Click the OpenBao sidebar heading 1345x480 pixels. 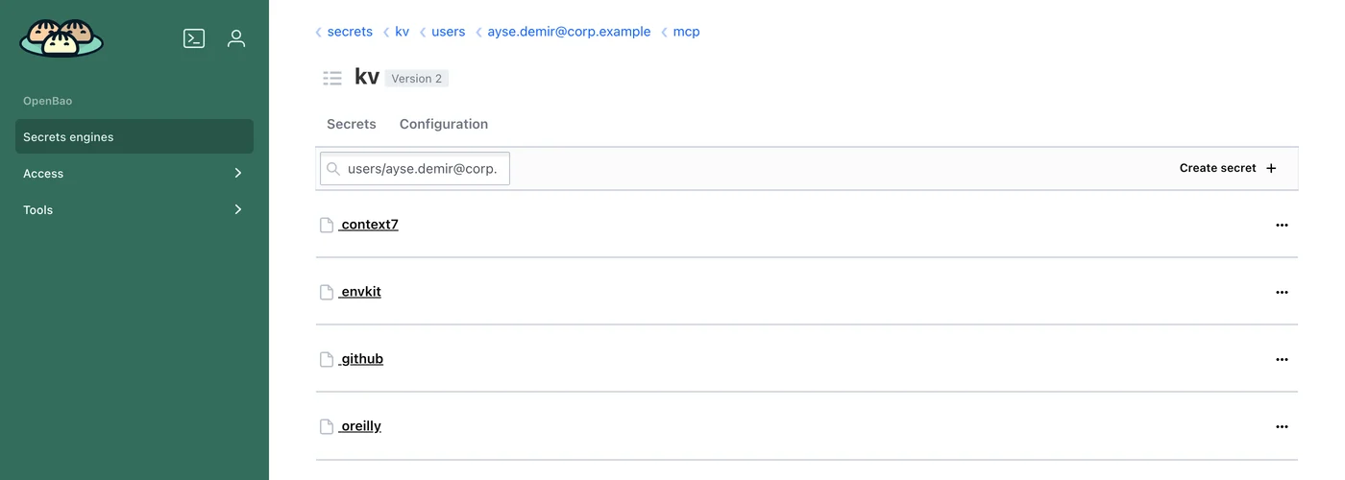coord(48,101)
